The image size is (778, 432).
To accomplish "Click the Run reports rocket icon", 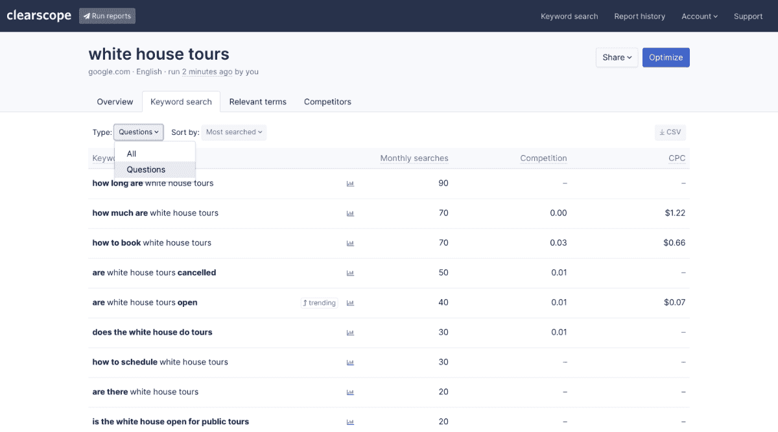I will coord(85,16).
